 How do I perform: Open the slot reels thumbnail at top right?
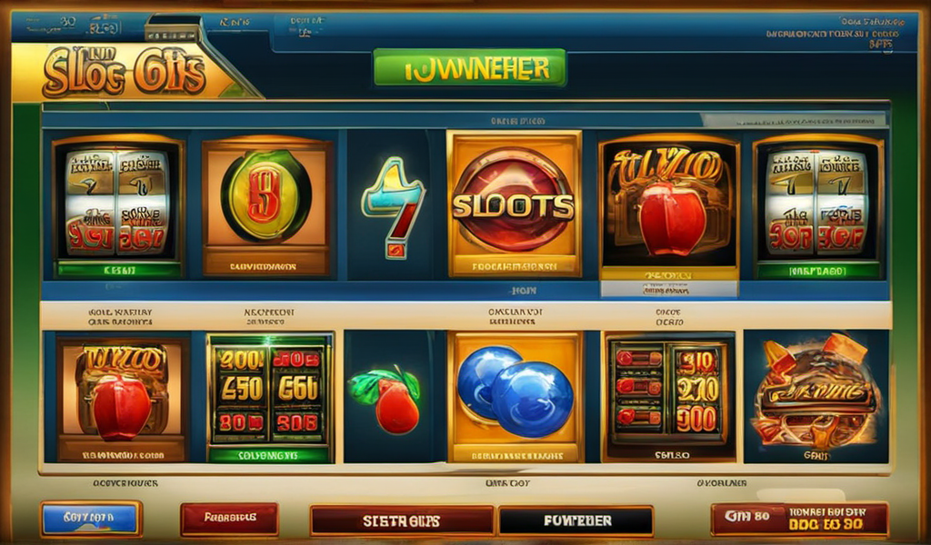[x=819, y=206]
